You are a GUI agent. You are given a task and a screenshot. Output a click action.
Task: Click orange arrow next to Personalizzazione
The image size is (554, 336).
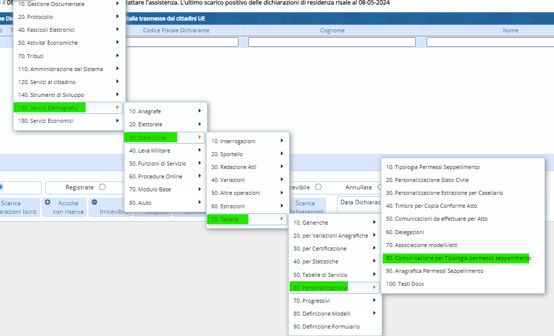374,287
